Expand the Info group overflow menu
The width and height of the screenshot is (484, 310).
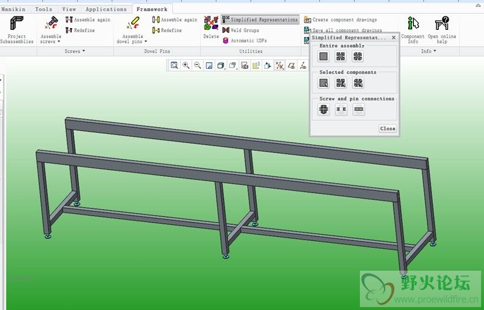(435, 51)
